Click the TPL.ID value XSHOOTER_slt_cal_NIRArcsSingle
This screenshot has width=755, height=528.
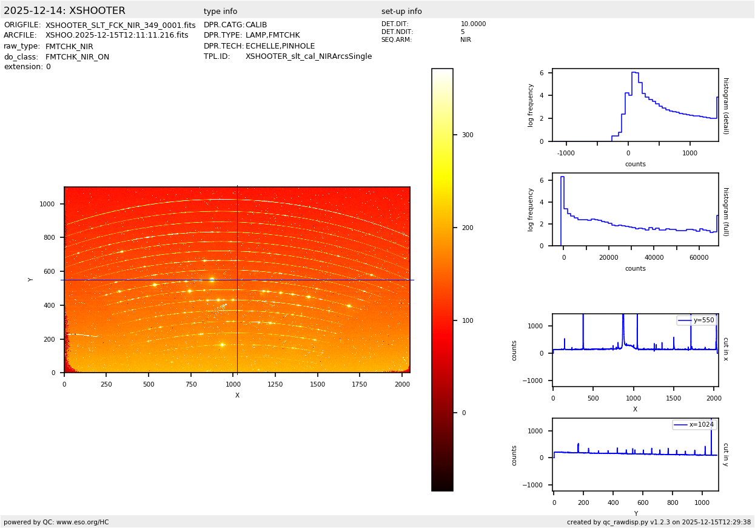(308, 56)
